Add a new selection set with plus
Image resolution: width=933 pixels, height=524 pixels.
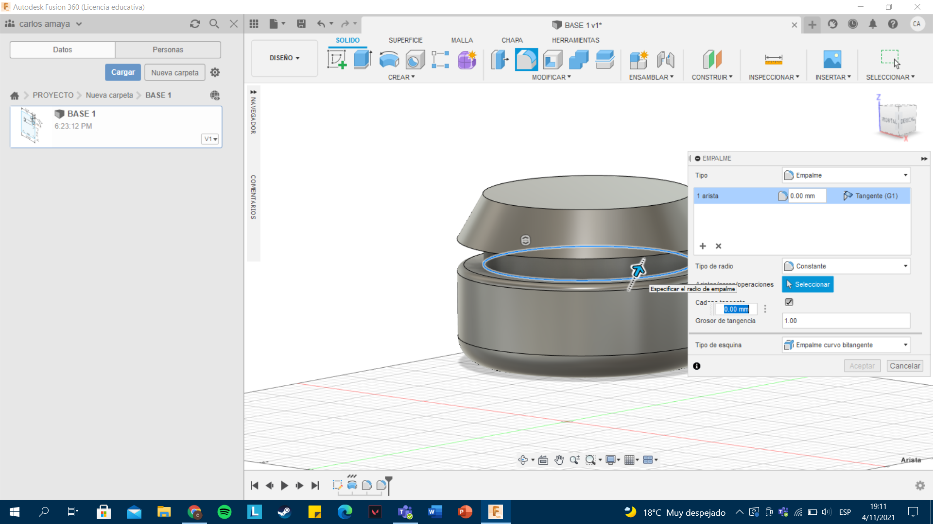pos(703,246)
